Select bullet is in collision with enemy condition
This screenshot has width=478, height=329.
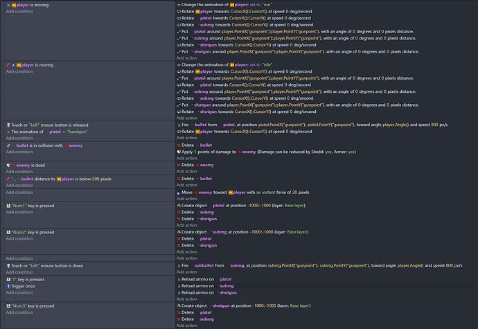pyautogui.click(x=47, y=145)
